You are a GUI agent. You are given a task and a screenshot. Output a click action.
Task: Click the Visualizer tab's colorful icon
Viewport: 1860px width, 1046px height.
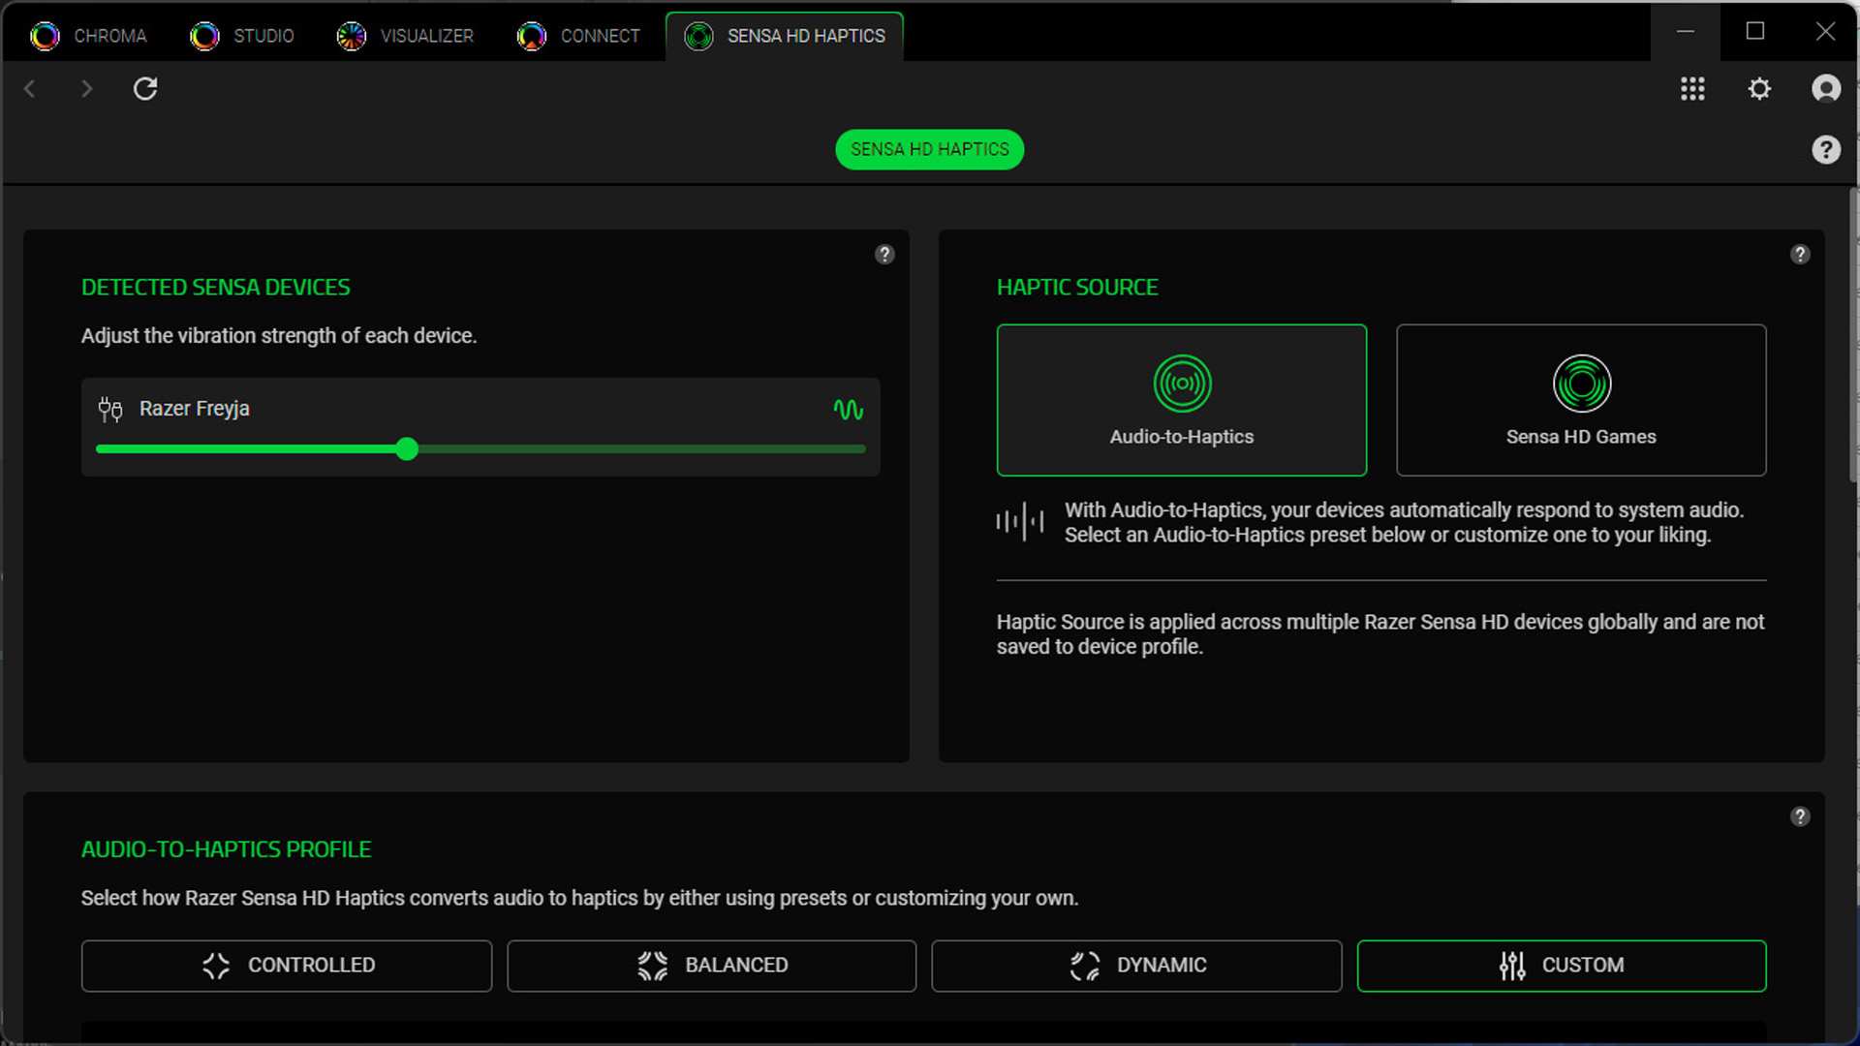[x=351, y=36]
